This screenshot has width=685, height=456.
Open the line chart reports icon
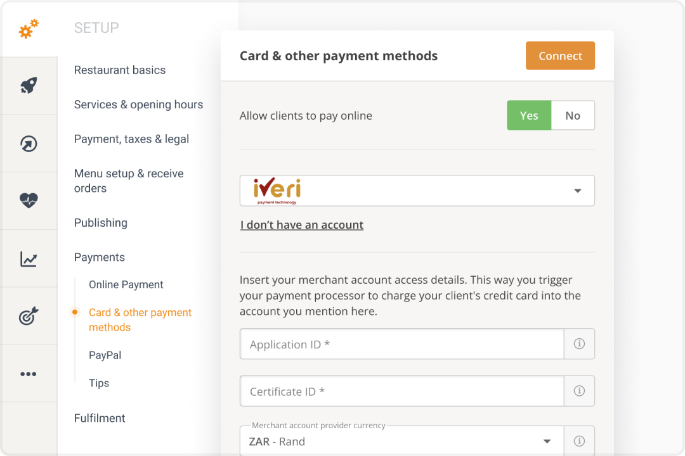pyautogui.click(x=29, y=259)
